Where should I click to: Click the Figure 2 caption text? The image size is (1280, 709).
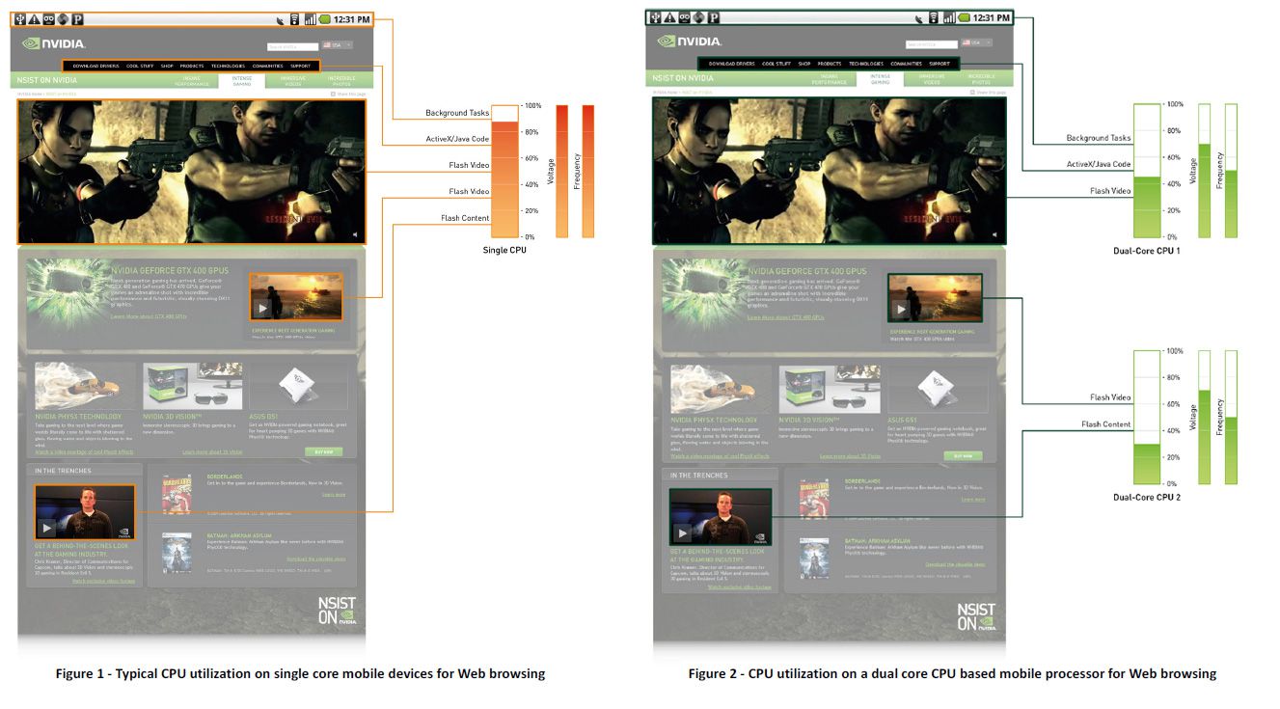pos(952,673)
